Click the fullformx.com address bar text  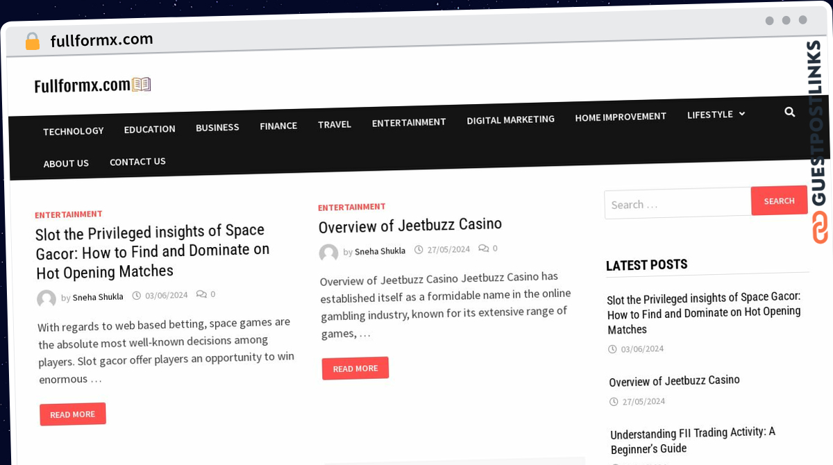(x=101, y=40)
